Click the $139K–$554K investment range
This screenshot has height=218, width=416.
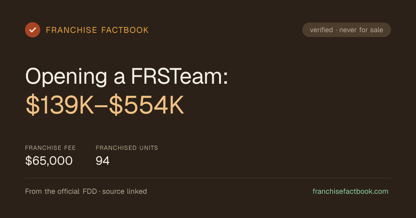click(105, 105)
